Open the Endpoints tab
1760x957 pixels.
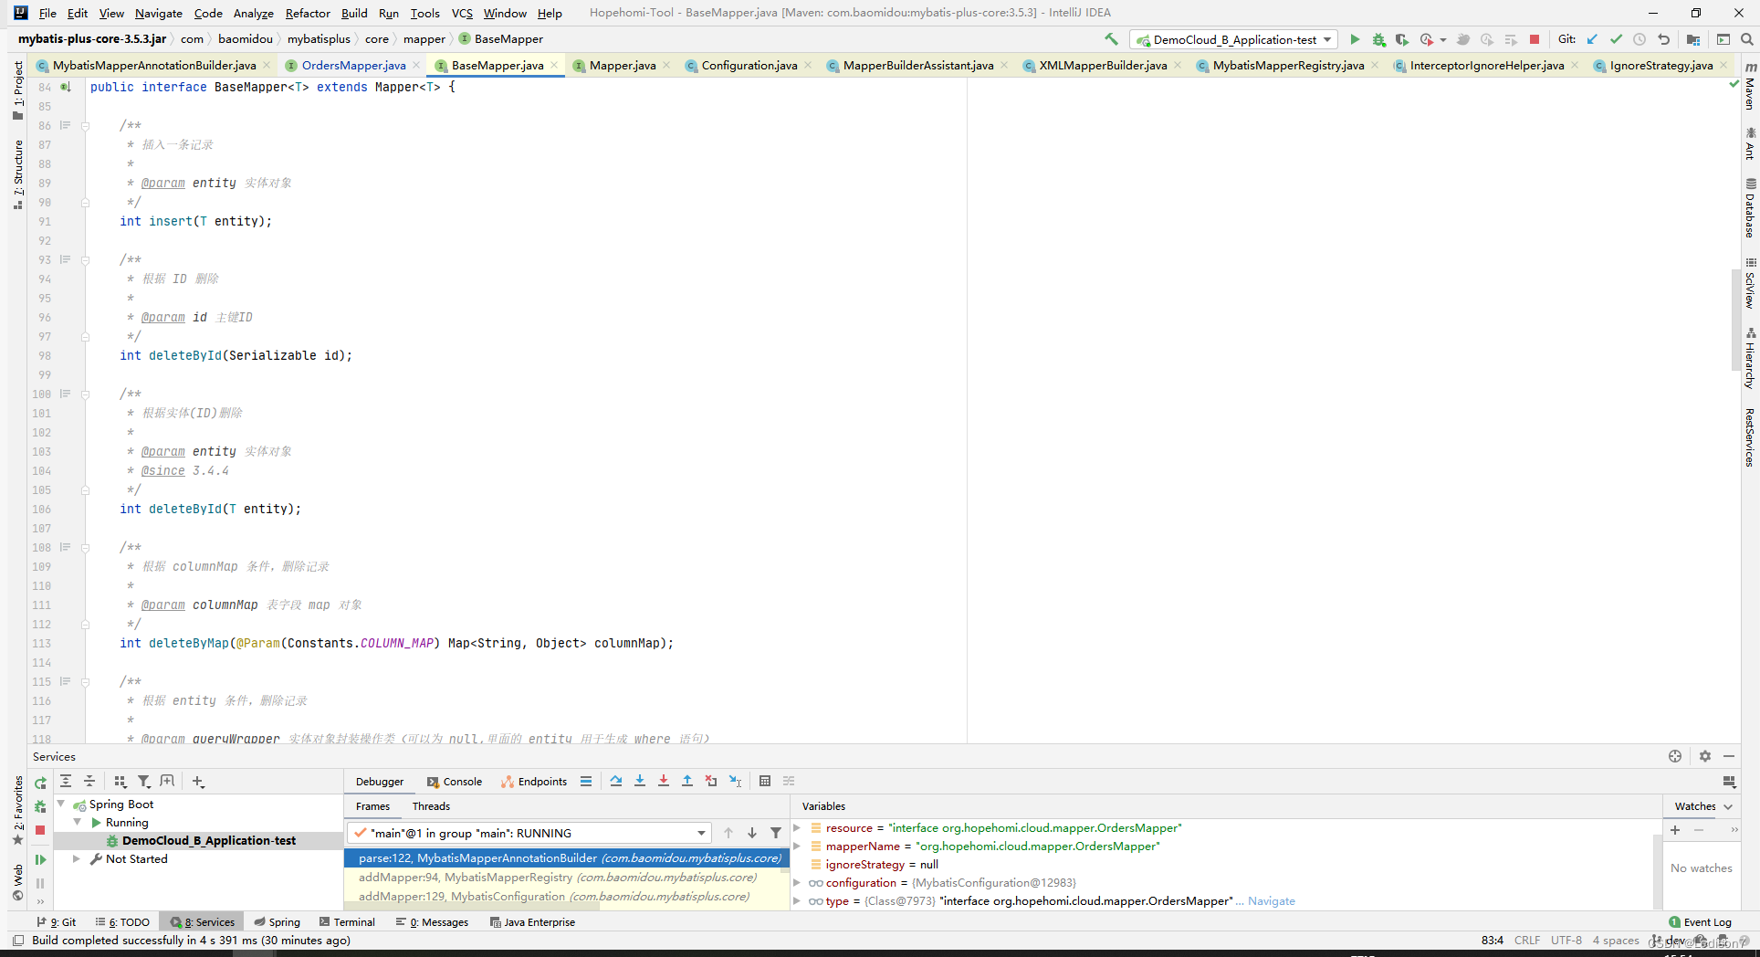[x=534, y=782]
